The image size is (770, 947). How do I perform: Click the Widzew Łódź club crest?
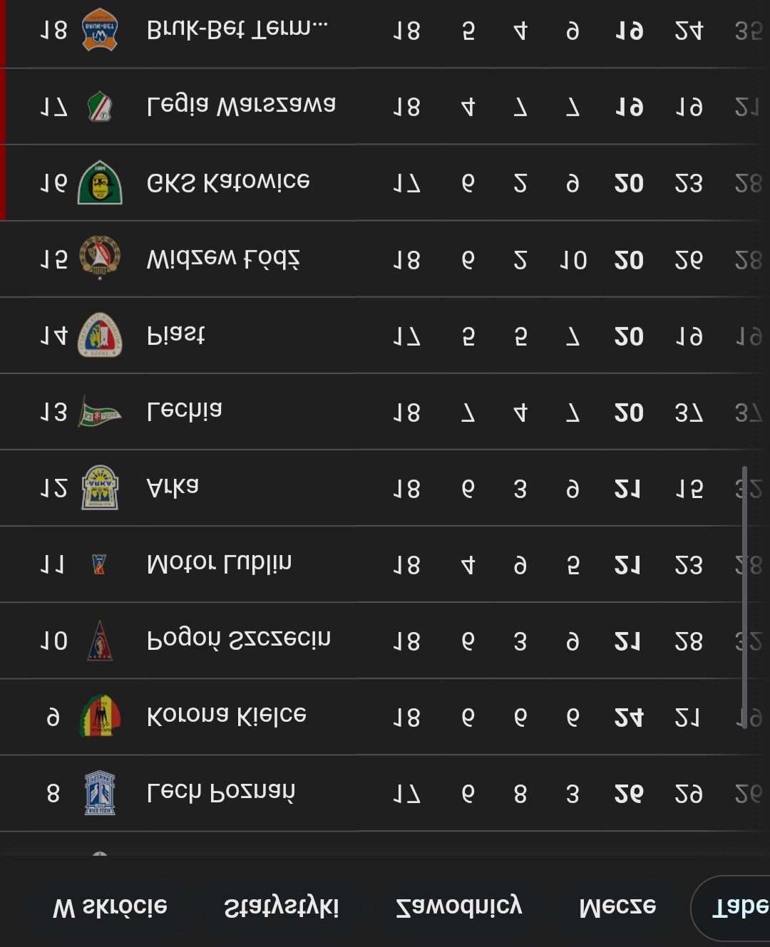[x=100, y=258]
